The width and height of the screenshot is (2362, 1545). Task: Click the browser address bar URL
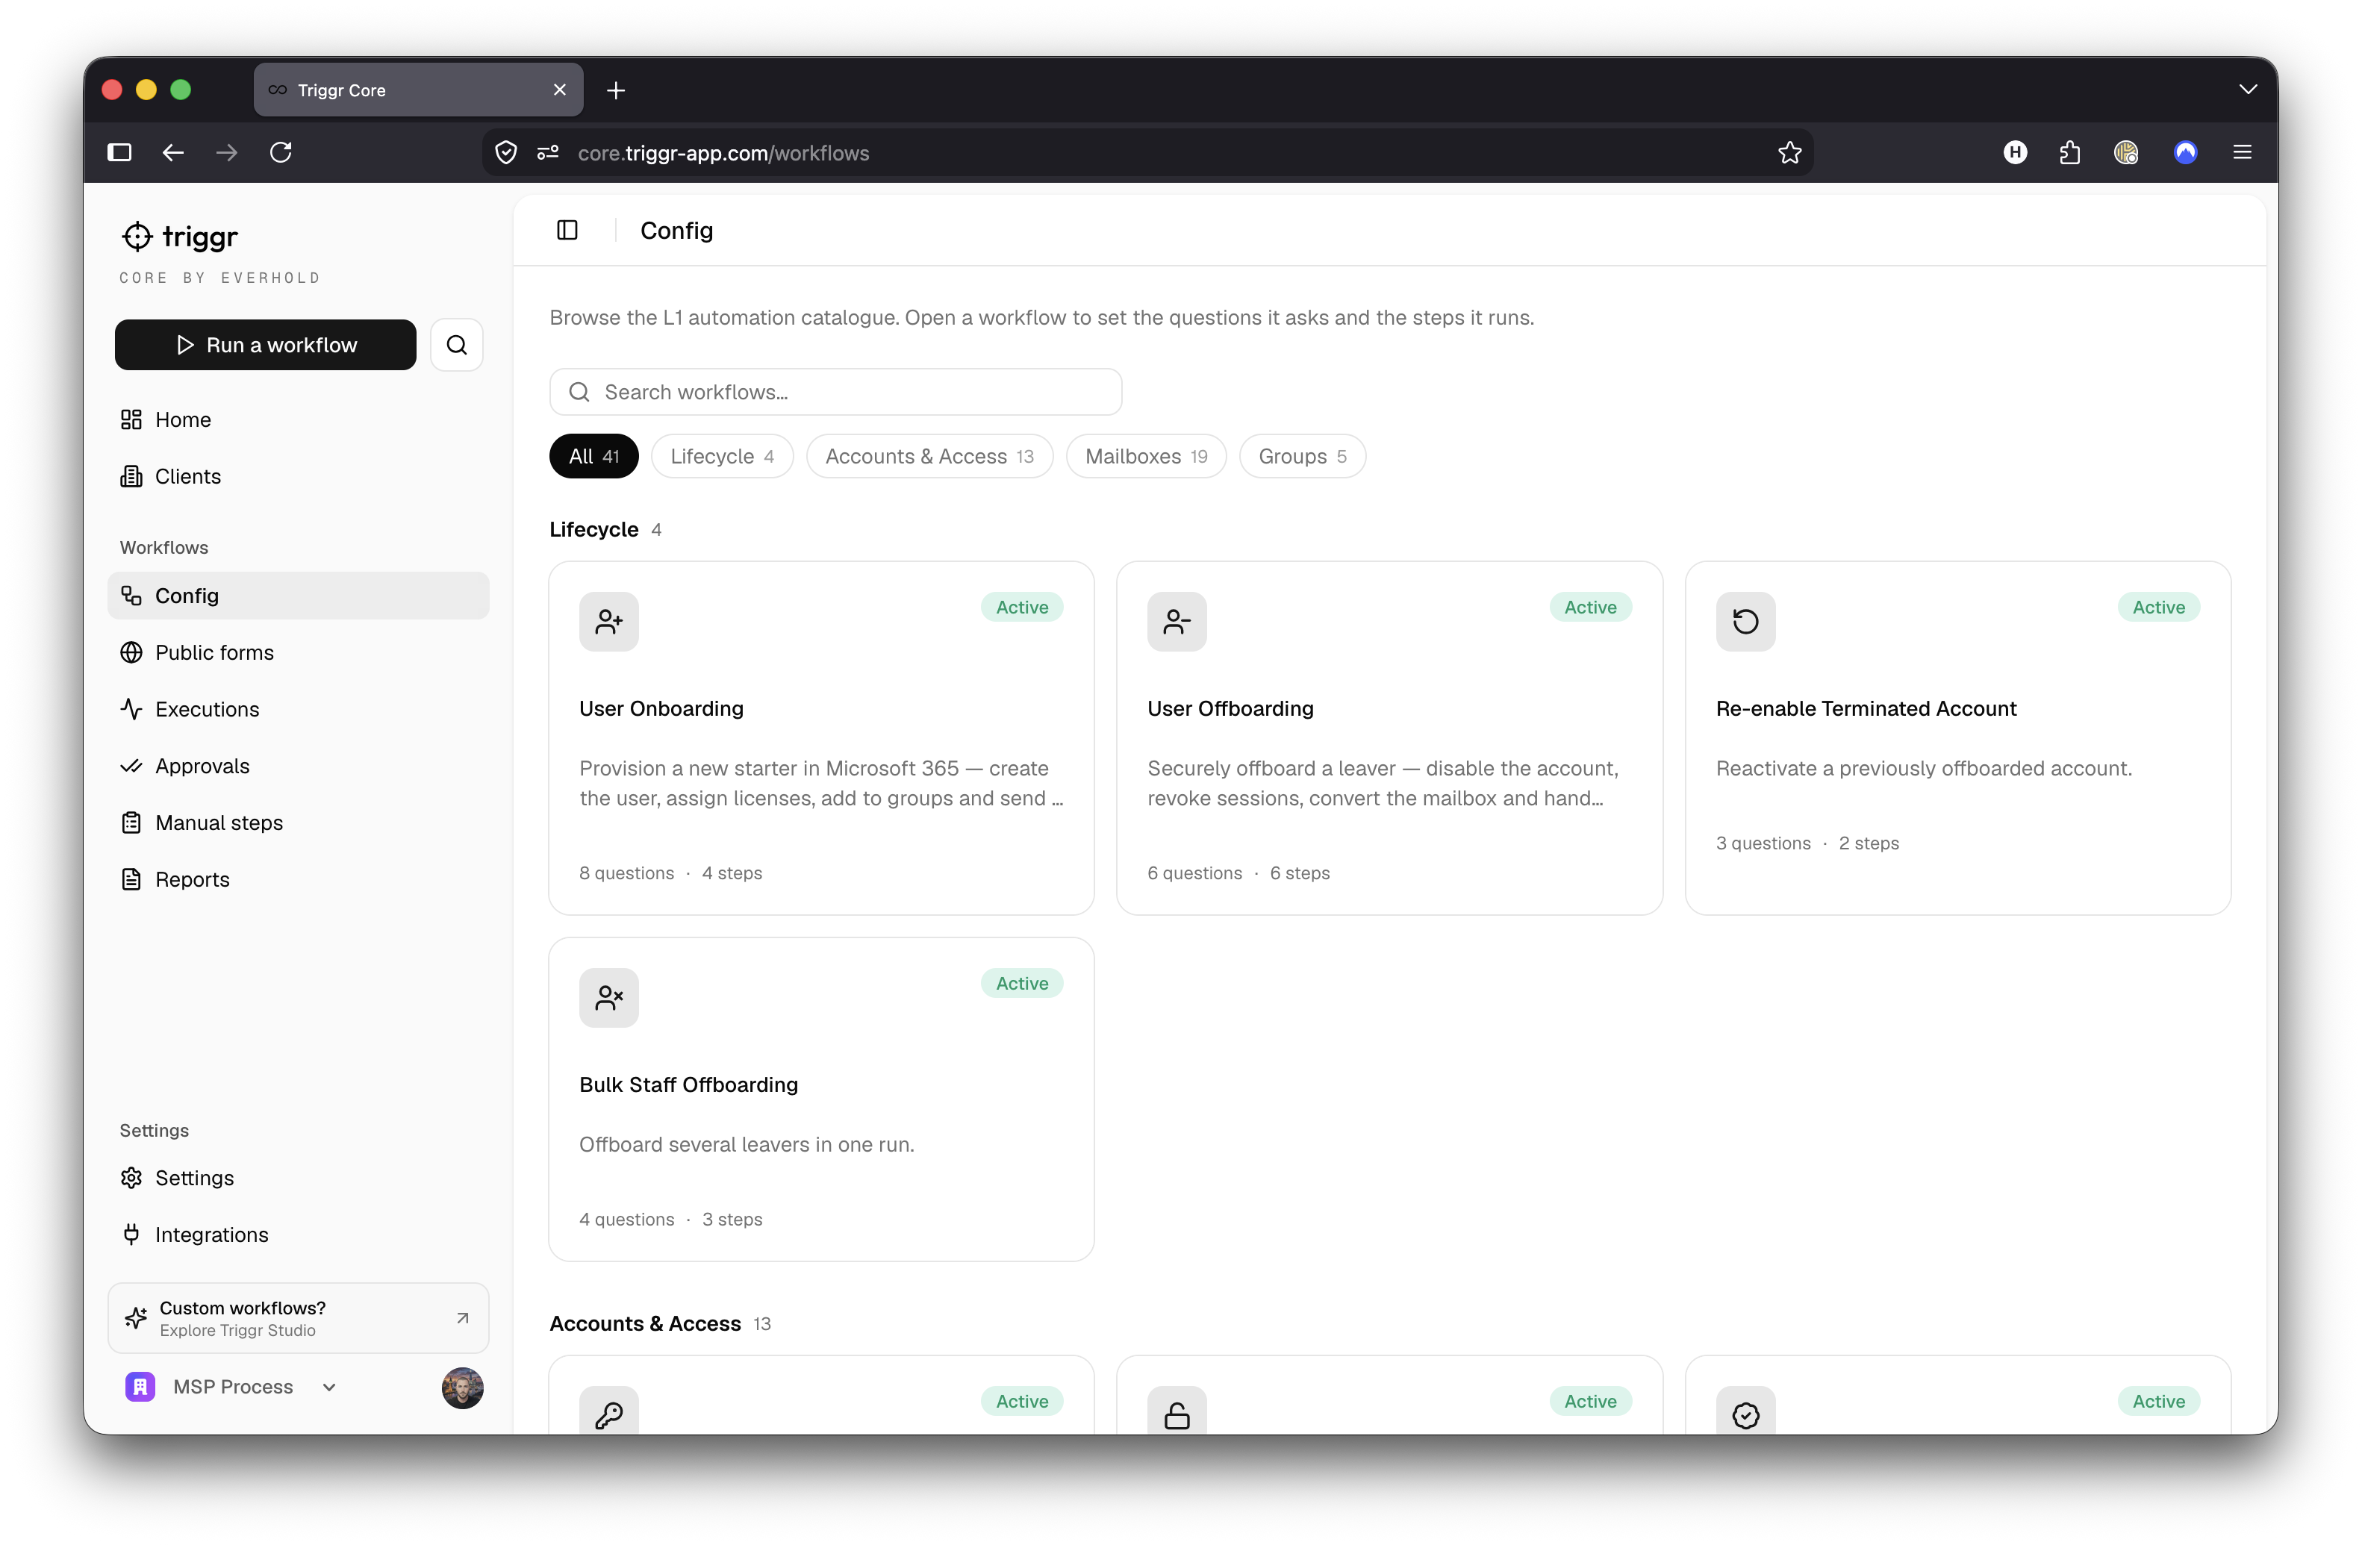723,153
